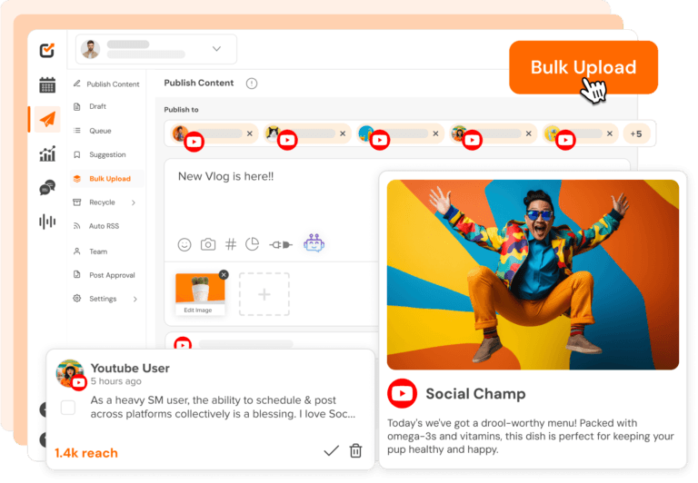Expand the Recycle submenu arrow
Viewport: 698px width, 483px height.
point(134,202)
